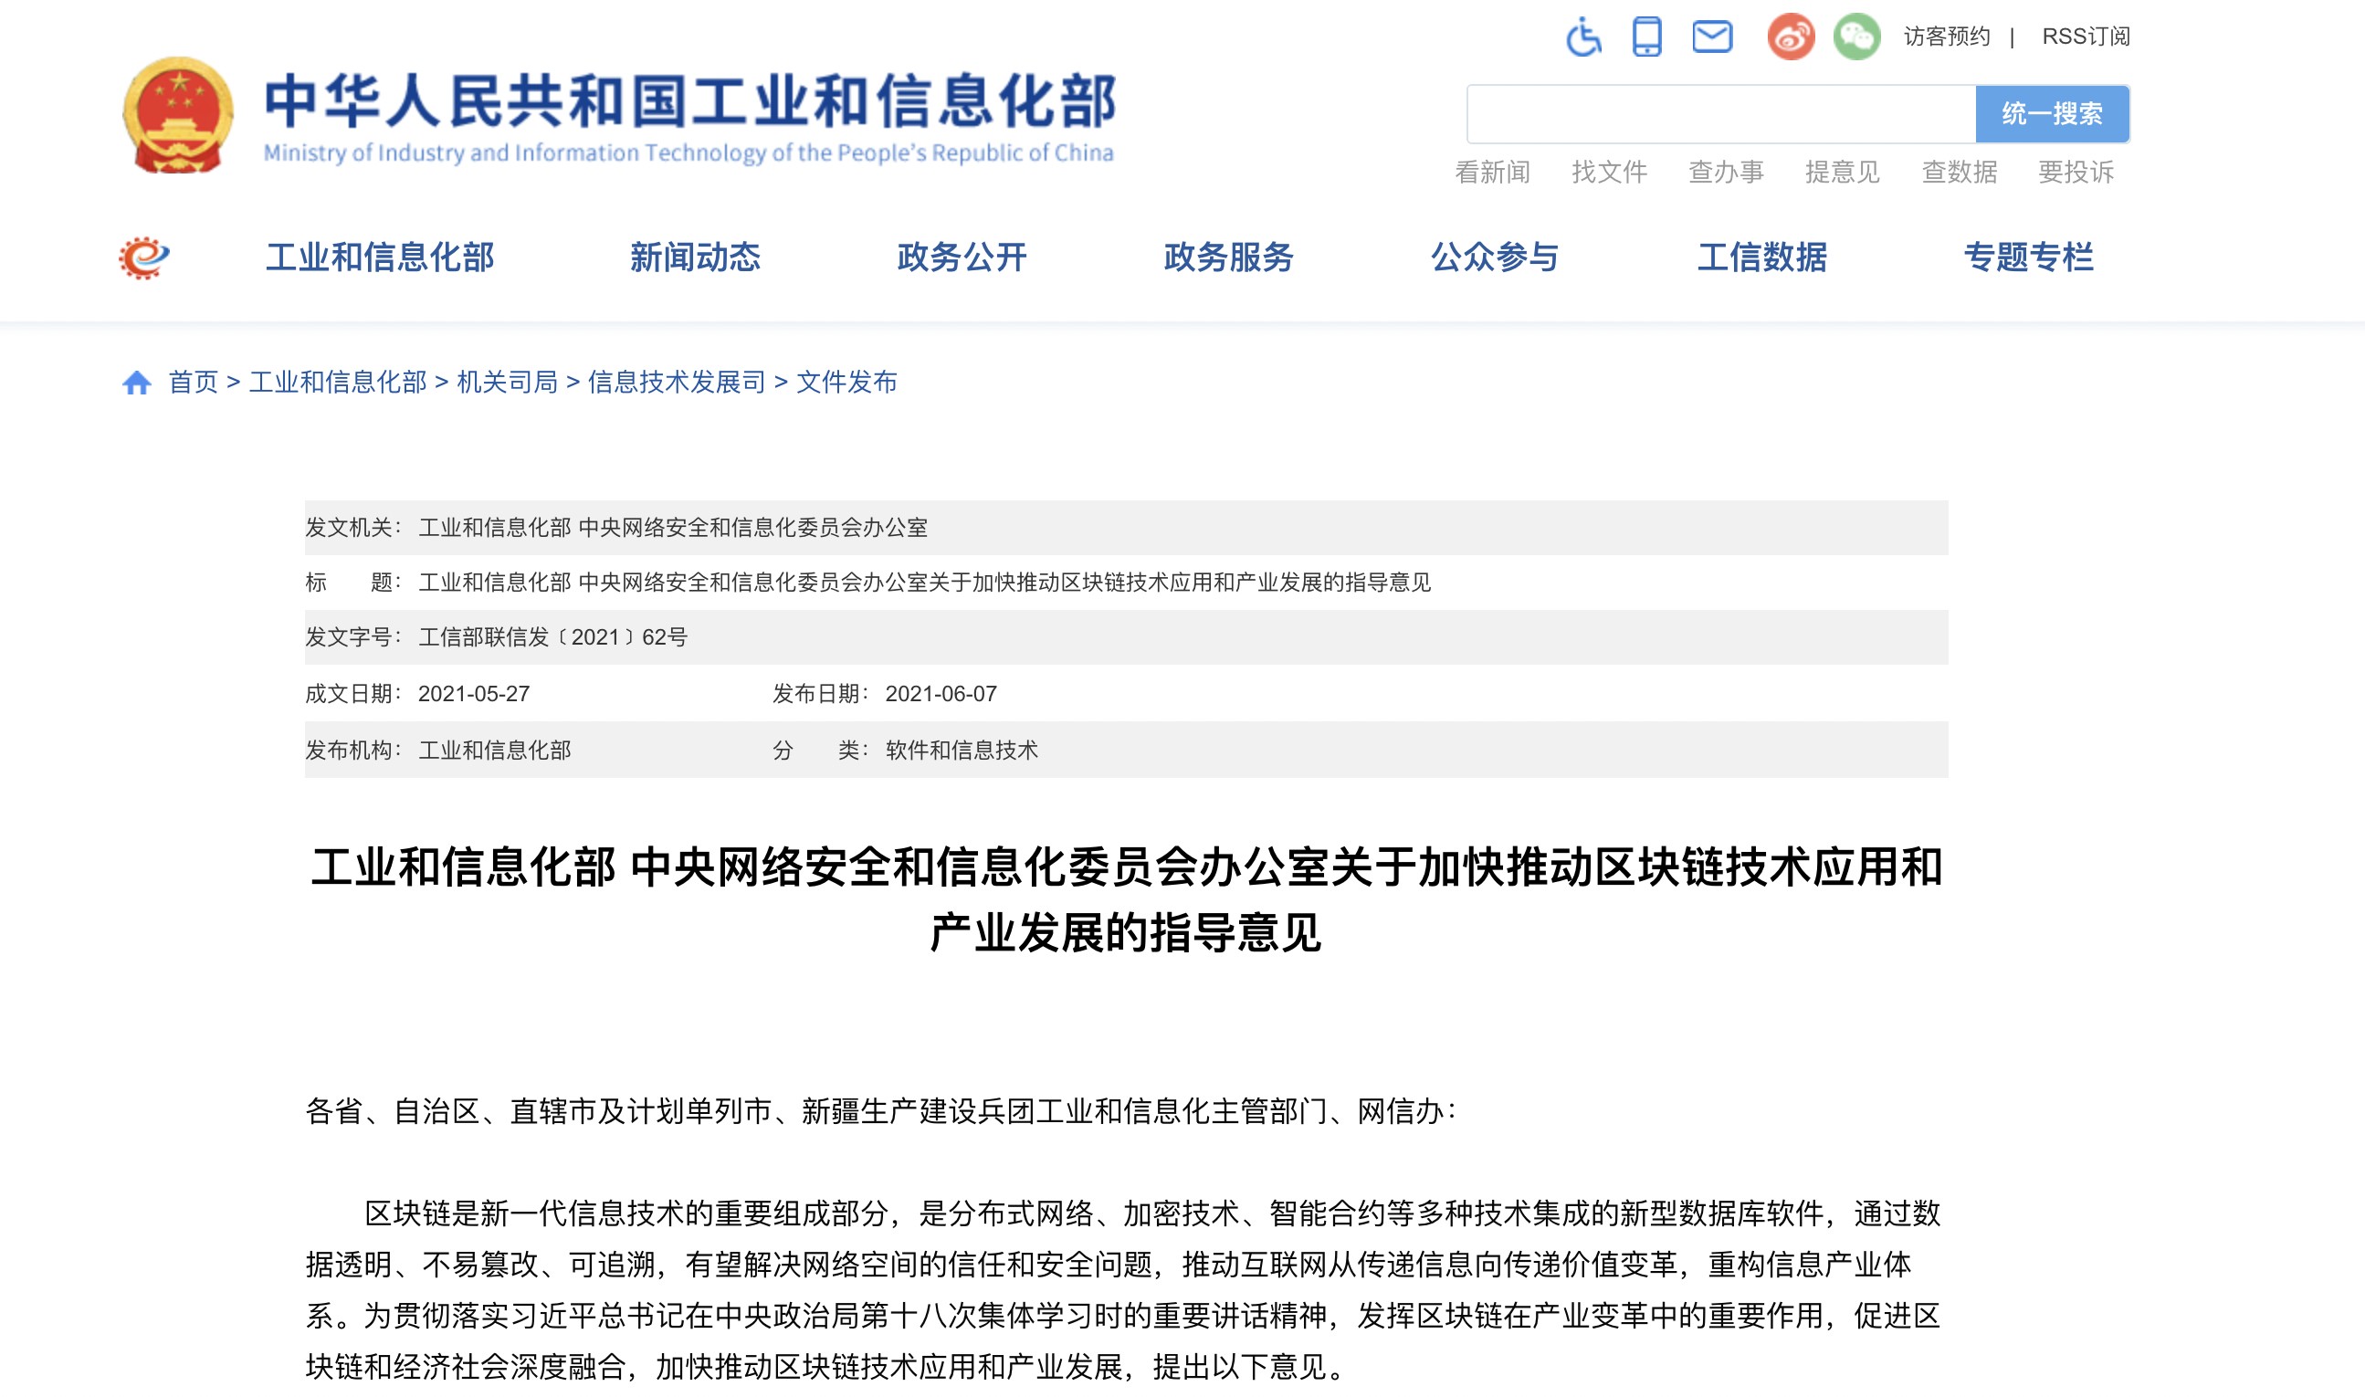Select 提意见 search shortcut
2365x1397 pixels.
pyautogui.click(x=1842, y=173)
